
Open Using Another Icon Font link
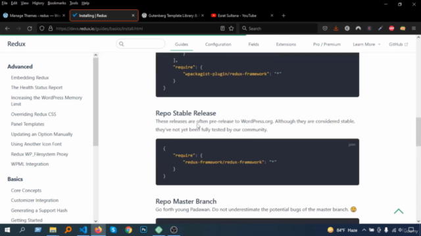36,144
